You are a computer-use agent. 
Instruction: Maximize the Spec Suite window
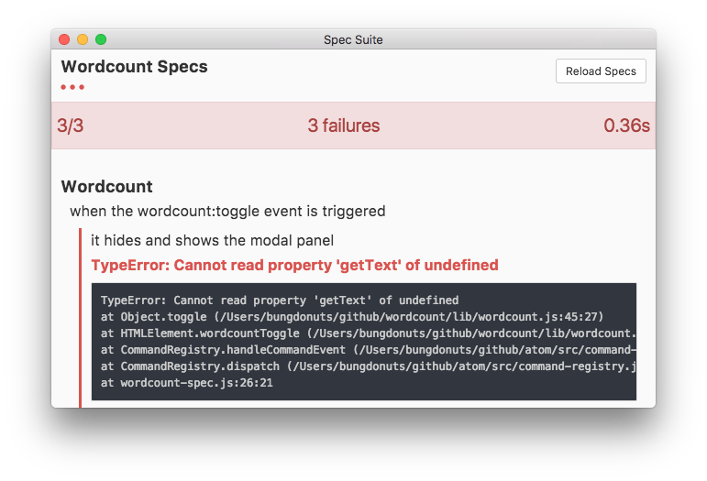tap(101, 39)
